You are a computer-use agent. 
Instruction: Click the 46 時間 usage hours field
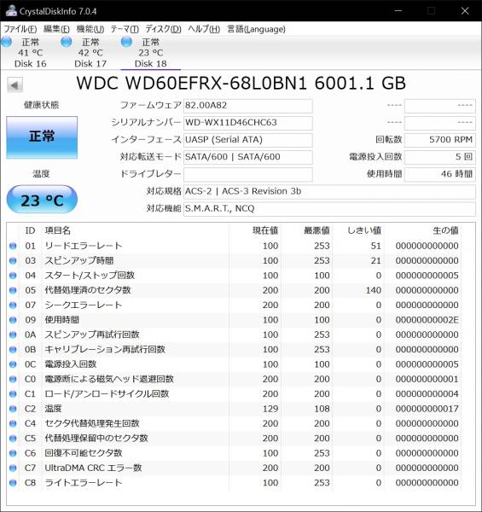439,174
